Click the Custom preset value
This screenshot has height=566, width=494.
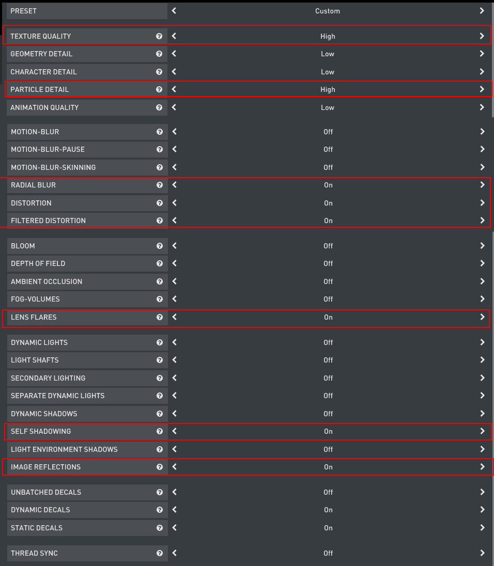(328, 11)
